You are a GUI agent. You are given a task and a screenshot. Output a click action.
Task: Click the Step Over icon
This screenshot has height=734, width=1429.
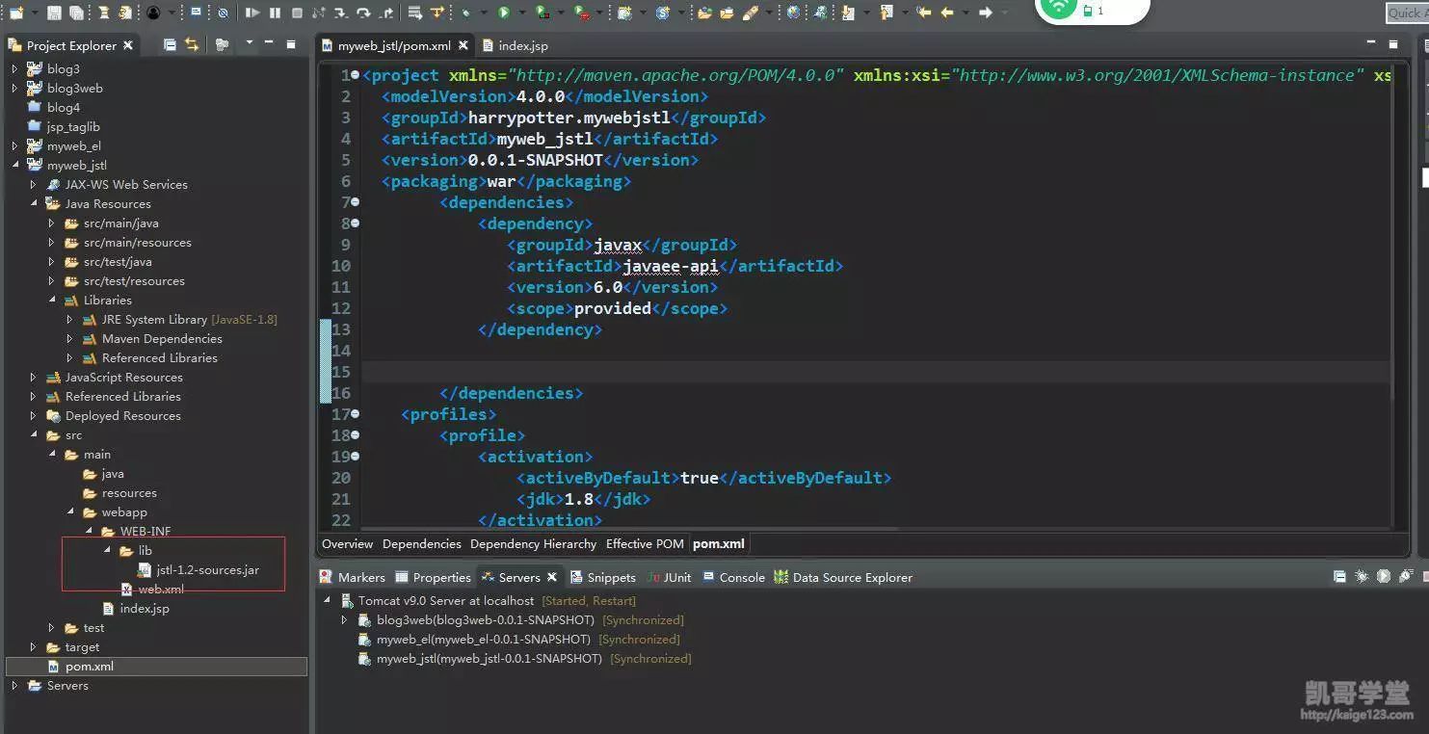363,13
